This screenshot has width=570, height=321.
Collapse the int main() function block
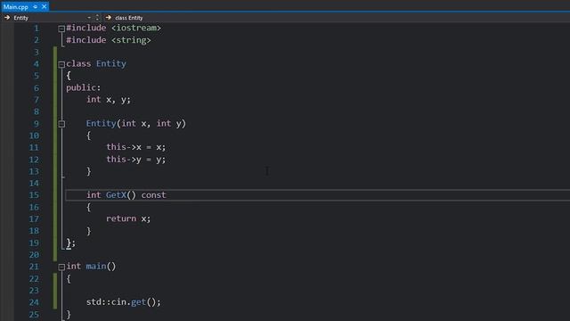point(61,267)
